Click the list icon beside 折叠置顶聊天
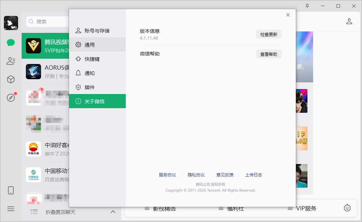Viewport: 362px width, 222px height. tap(34, 212)
